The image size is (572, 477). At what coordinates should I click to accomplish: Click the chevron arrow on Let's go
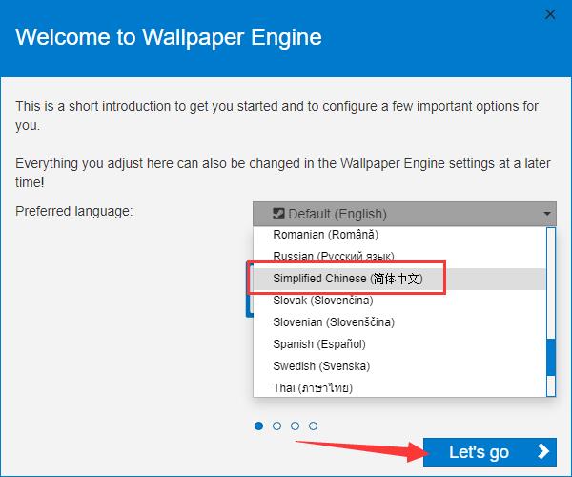coord(543,452)
